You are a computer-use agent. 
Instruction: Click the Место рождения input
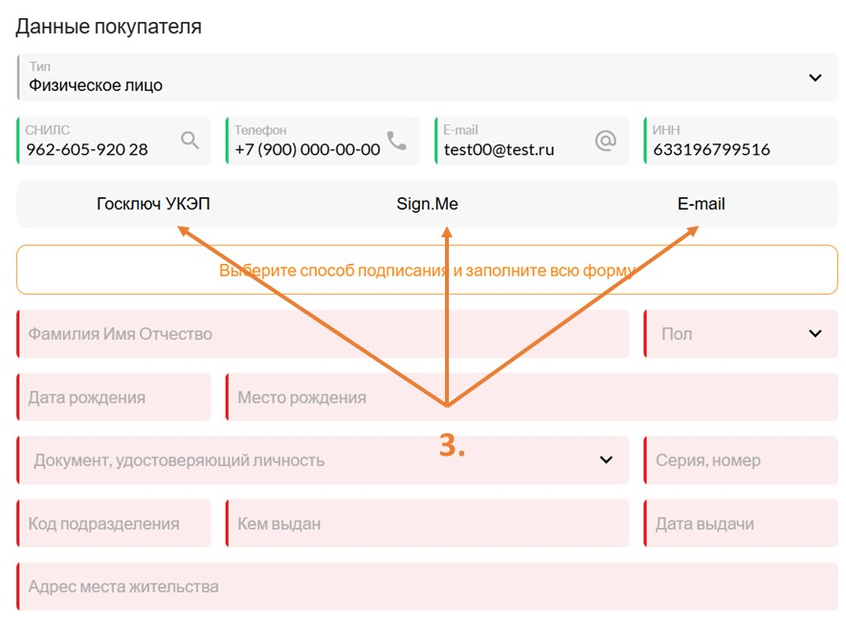(532, 396)
